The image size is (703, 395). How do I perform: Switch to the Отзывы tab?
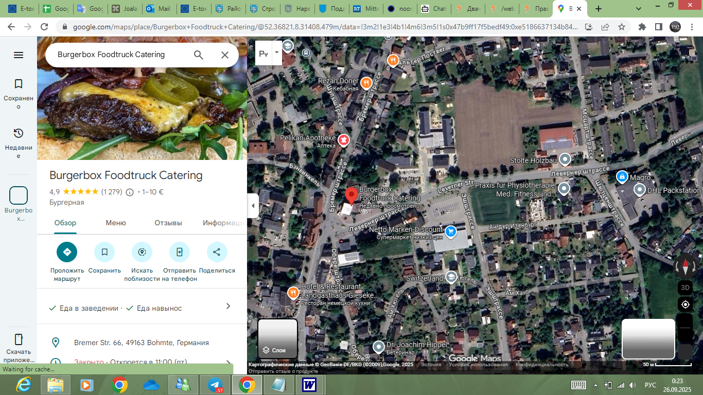tap(168, 223)
